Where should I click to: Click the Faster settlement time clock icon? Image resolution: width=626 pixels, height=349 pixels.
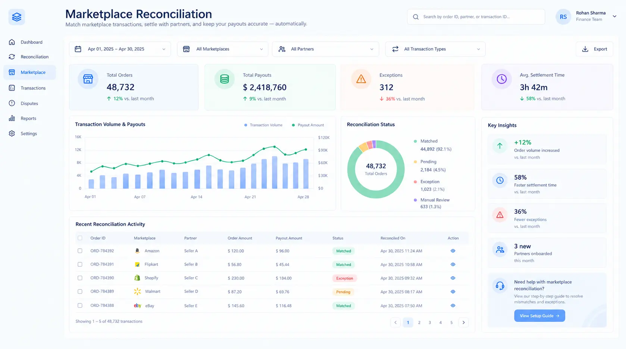(500, 181)
